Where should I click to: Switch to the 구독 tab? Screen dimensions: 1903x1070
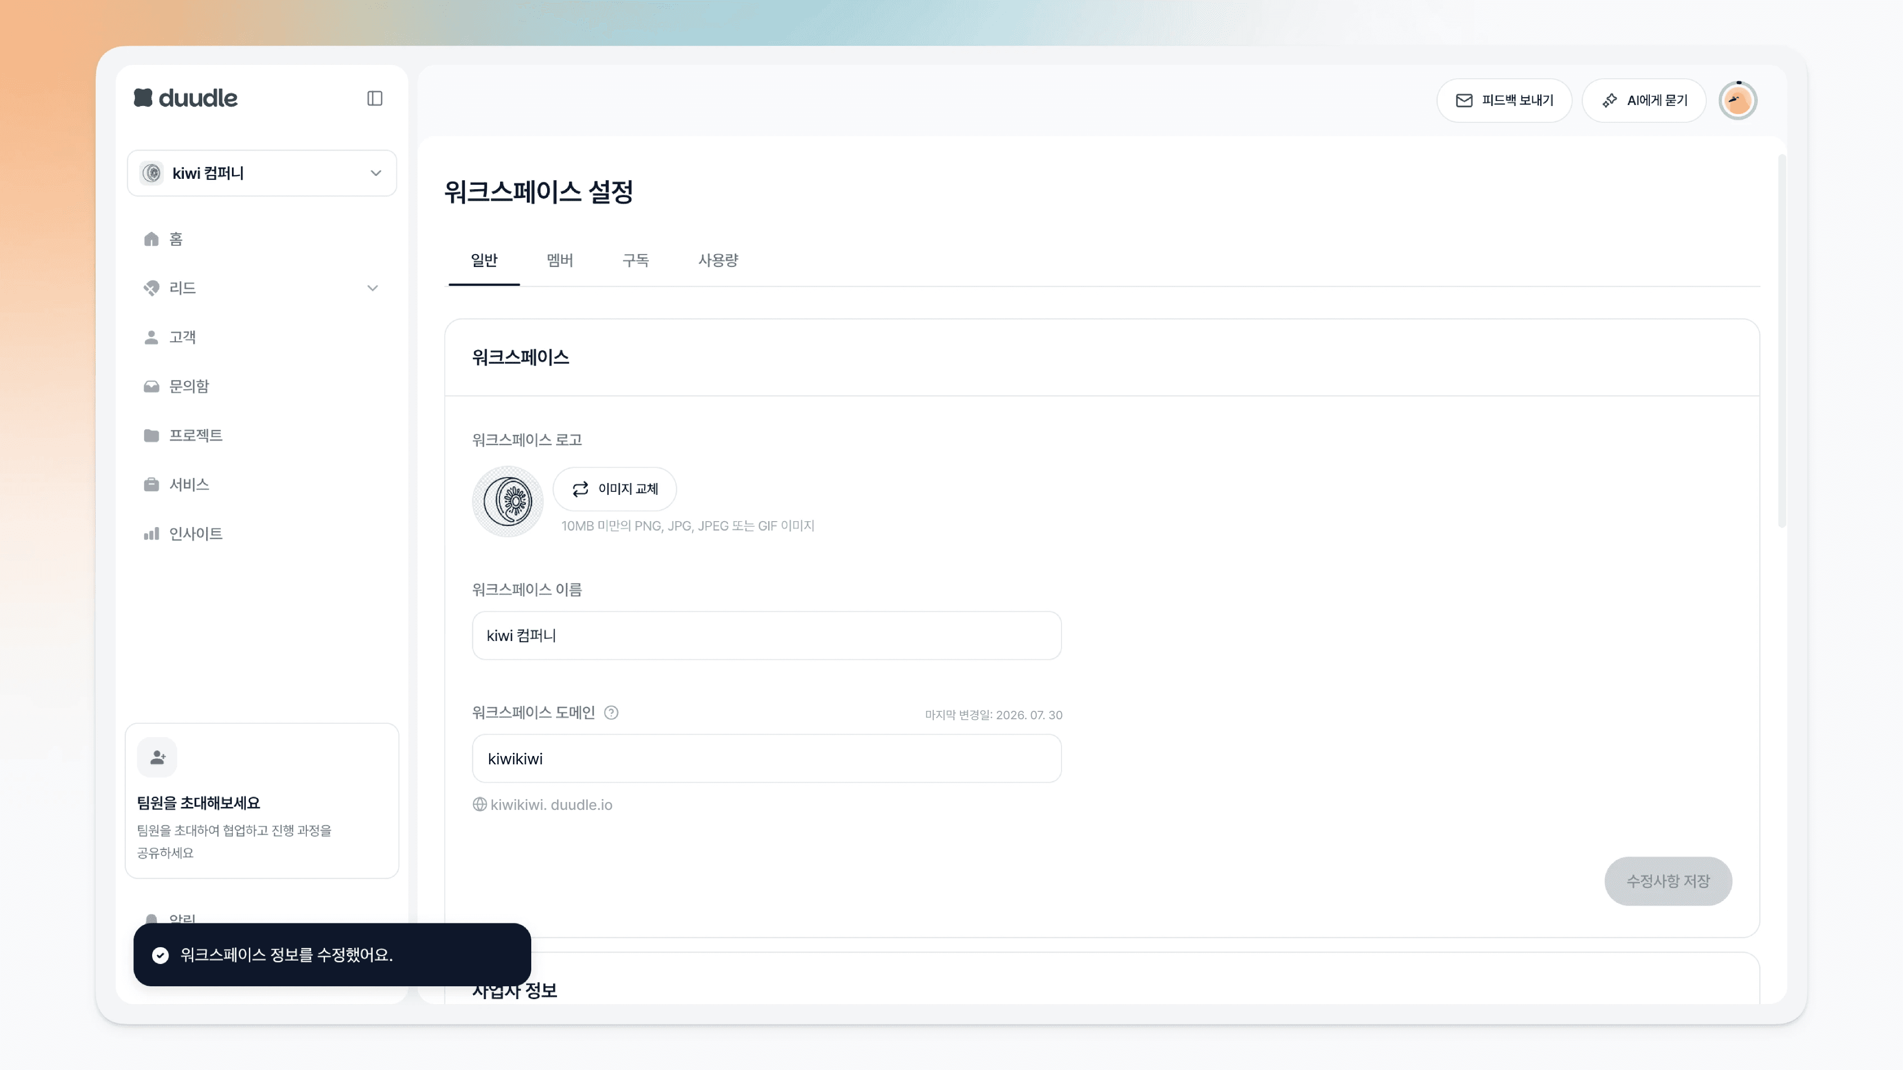pyautogui.click(x=635, y=260)
